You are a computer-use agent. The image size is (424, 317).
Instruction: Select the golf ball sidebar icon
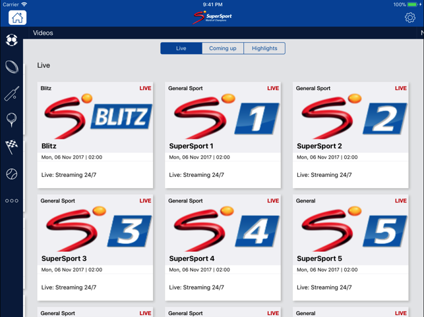pos(12,120)
